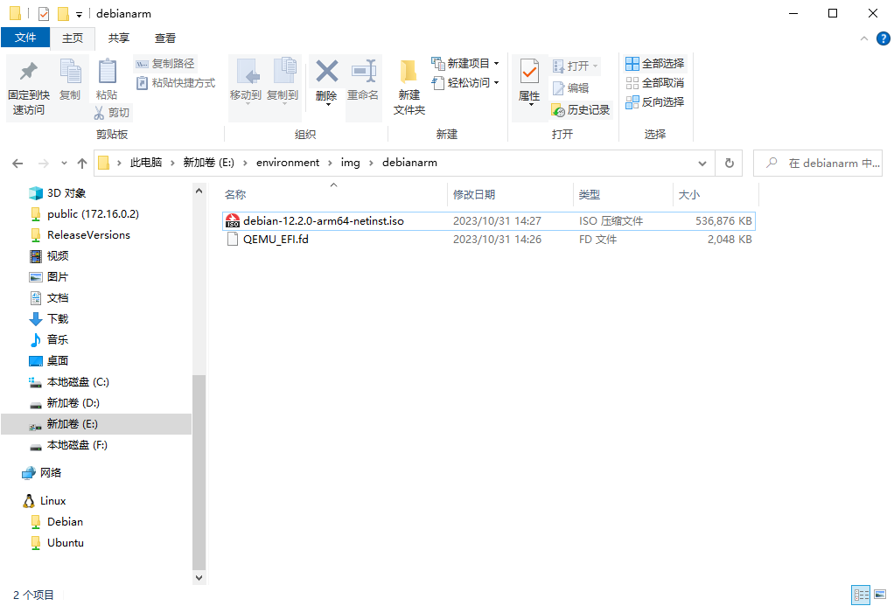Image resolution: width=894 pixels, height=606 pixels.
Task: Open recent locations dropdown
Action: point(65,164)
